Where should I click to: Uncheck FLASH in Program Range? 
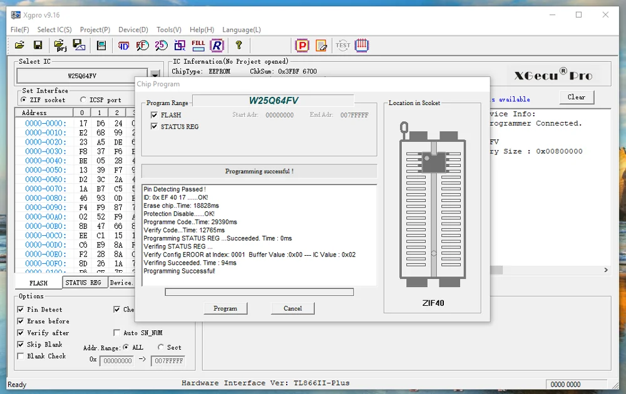pos(154,115)
